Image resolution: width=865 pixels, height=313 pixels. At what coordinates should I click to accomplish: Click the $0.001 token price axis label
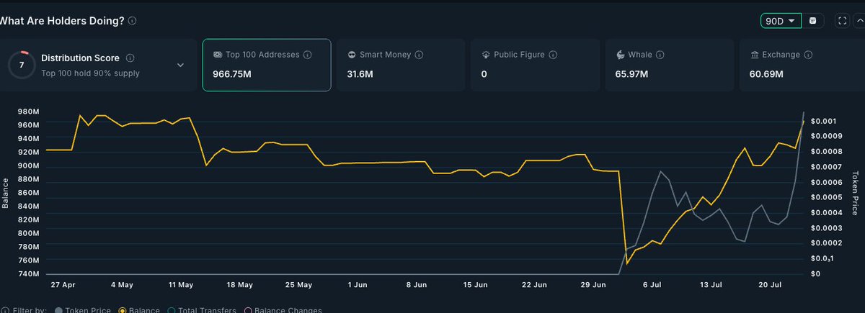pyautogui.click(x=823, y=121)
